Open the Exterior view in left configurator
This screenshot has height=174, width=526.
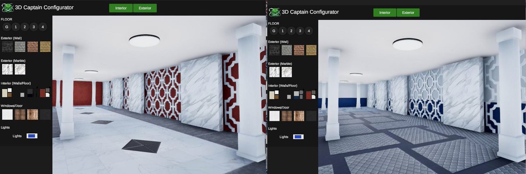145,8
